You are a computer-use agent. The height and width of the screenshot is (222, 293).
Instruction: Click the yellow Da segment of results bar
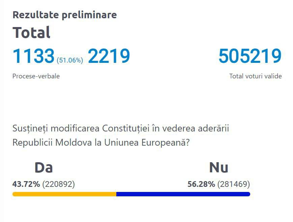[x=64, y=194]
